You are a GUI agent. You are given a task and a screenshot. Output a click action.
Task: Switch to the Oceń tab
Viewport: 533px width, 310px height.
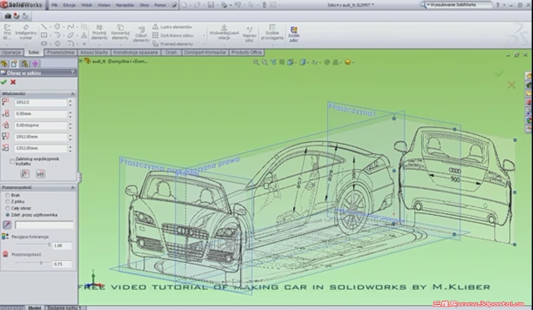click(171, 52)
